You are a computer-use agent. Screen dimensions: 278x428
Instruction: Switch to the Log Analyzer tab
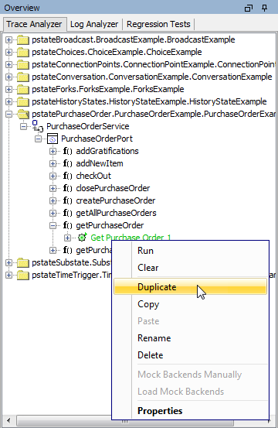coord(94,24)
